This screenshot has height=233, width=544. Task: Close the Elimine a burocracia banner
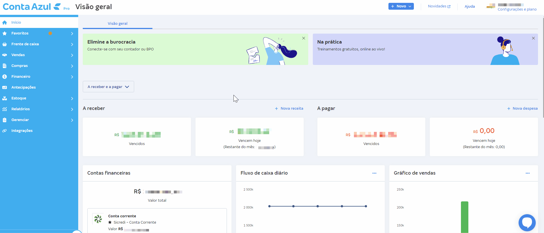pyautogui.click(x=304, y=38)
